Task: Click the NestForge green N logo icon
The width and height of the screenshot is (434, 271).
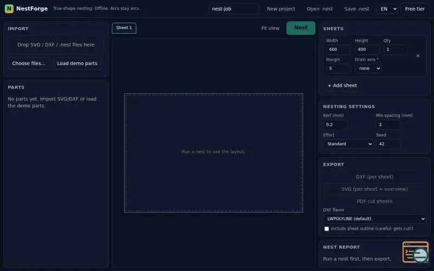Action: click(9, 9)
